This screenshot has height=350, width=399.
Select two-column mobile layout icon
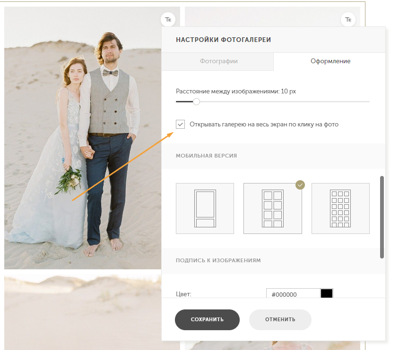[x=272, y=208]
